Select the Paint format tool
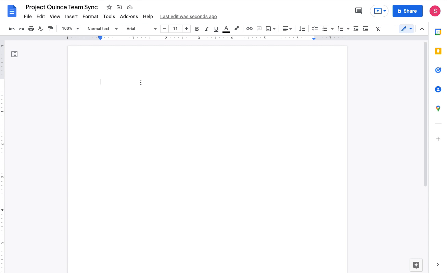This screenshot has height=273, width=447. [50, 29]
